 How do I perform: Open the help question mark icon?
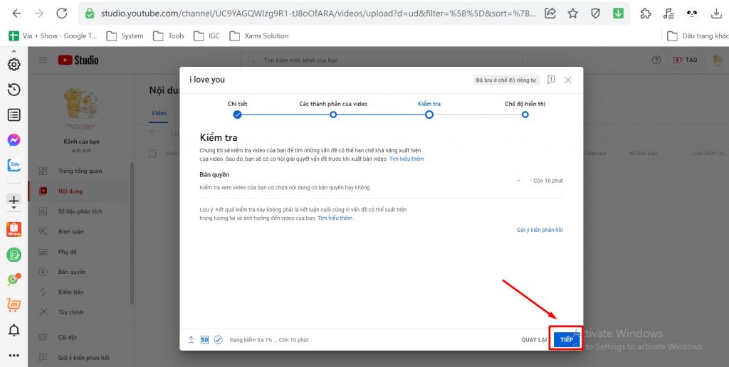tap(656, 60)
